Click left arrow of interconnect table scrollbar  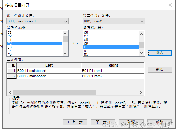point(10,92)
